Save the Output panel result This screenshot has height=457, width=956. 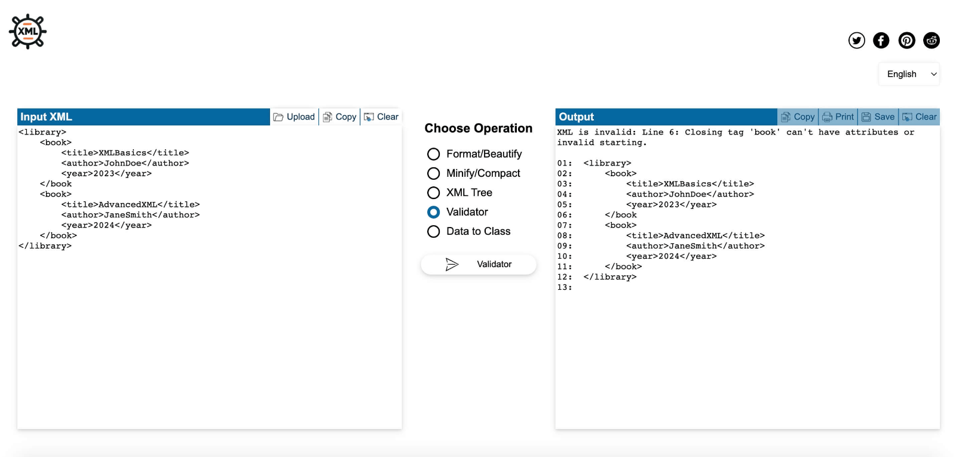point(878,117)
